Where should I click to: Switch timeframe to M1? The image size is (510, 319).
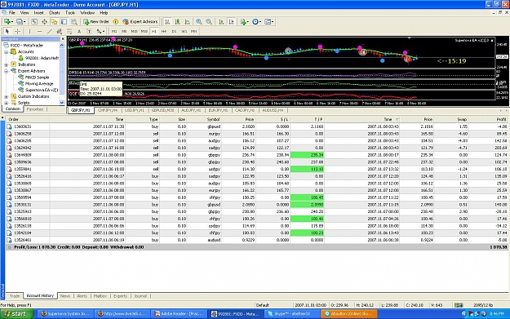[114, 31]
